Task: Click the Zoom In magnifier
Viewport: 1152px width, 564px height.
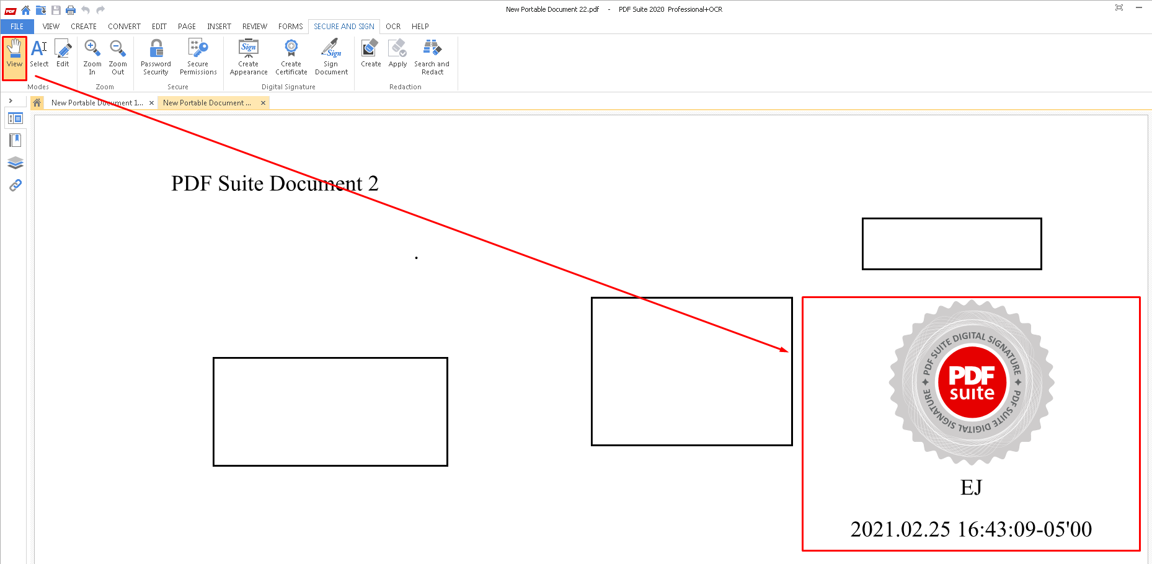Action: pyautogui.click(x=92, y=57)
